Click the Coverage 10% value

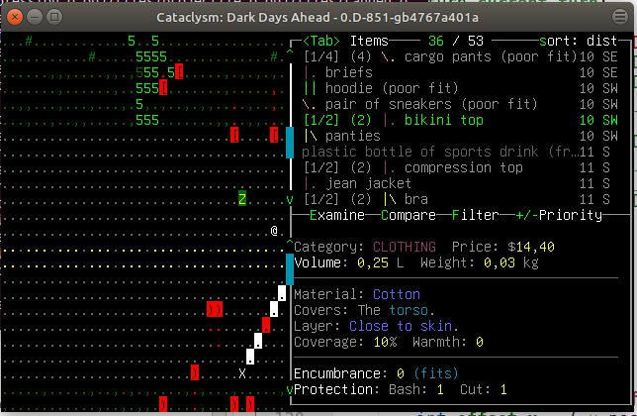(385, 342)
